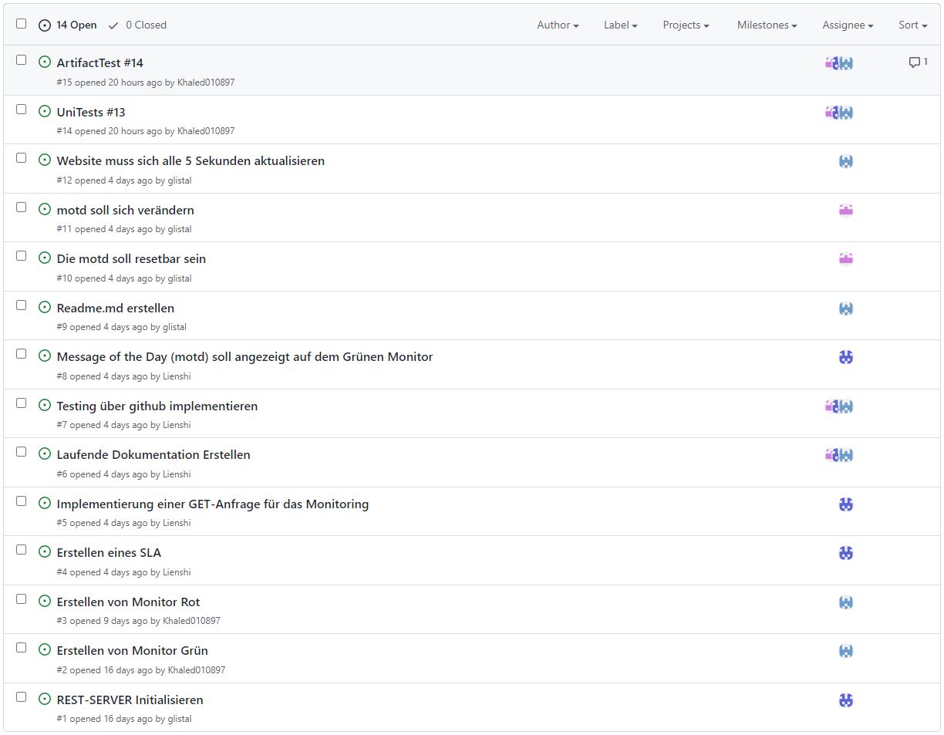This screenshot has height=735, width=944.
Task: Click the open-issue icon beside ArtifactTest #14
Action: coord(45,62)
